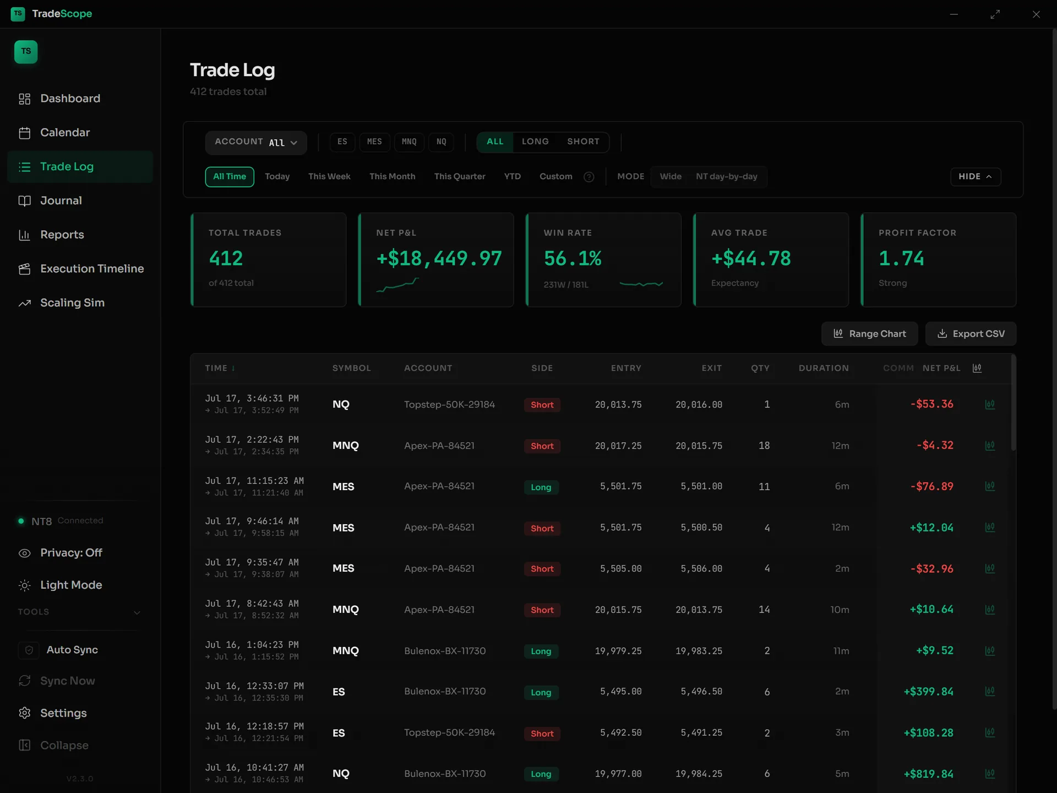This screenshot has width=1057, height=793.
Task: Select the Wide mode option
Action: tap(671, 177)
